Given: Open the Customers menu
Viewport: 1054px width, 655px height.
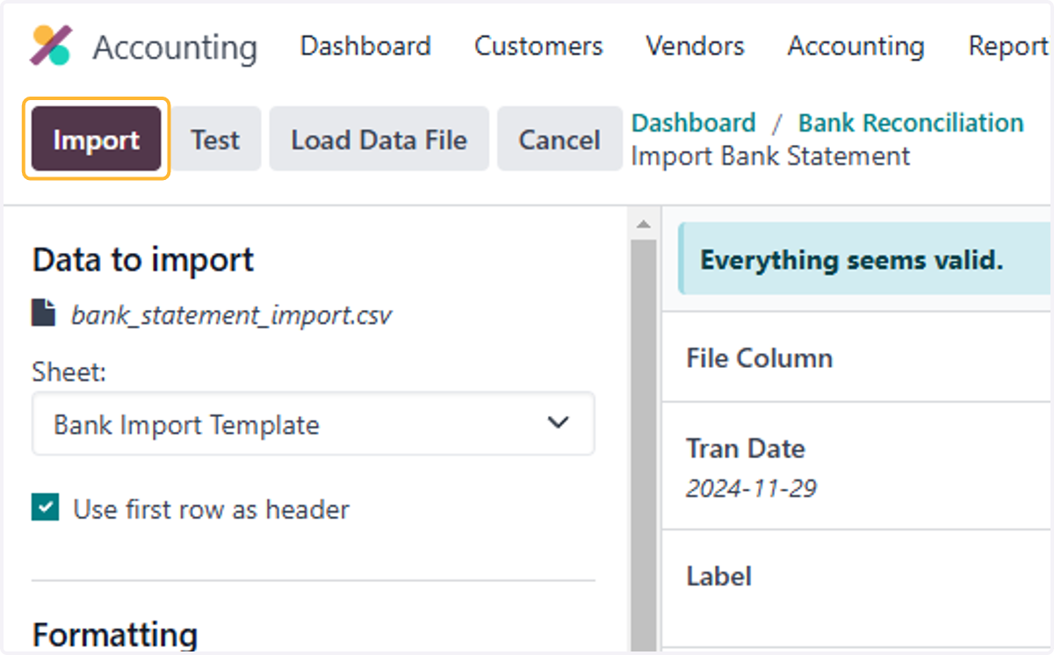Looking at the screenshot, I should click(x=538, y=46).
